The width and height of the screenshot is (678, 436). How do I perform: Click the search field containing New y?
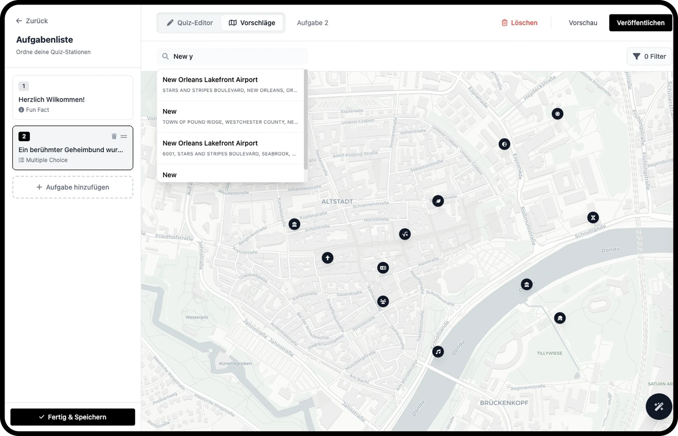point(232,56)
